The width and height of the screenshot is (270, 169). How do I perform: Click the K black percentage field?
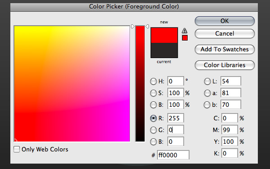point(229,153)
